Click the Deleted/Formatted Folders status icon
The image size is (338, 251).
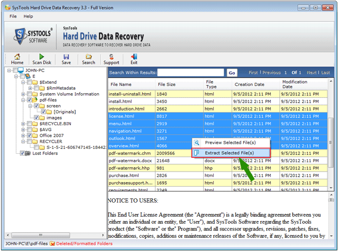pyautogui.click(x=52, y=244)
